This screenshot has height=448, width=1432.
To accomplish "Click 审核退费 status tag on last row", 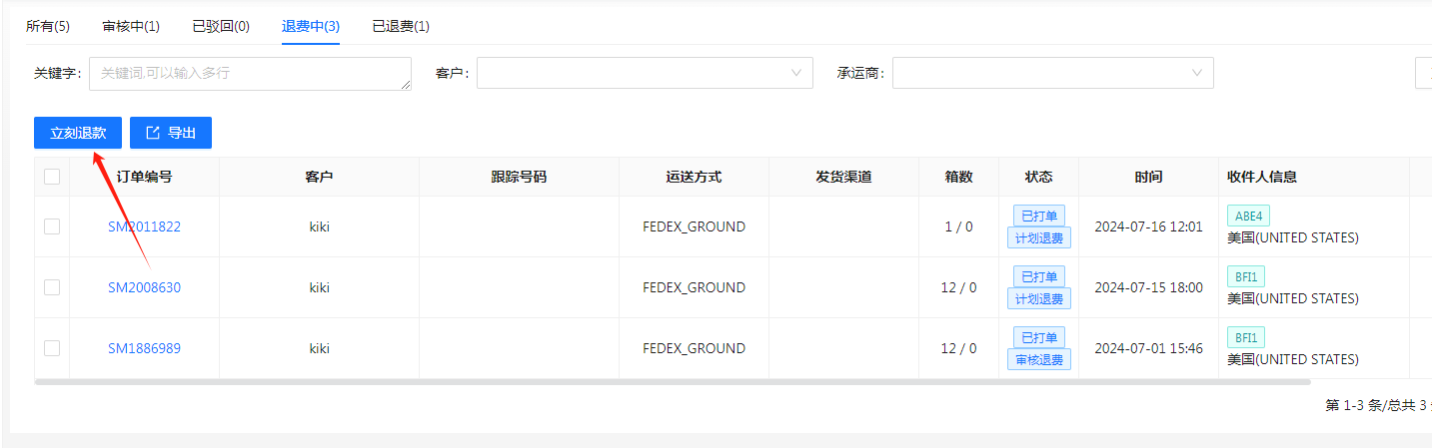I will 1039,359.
